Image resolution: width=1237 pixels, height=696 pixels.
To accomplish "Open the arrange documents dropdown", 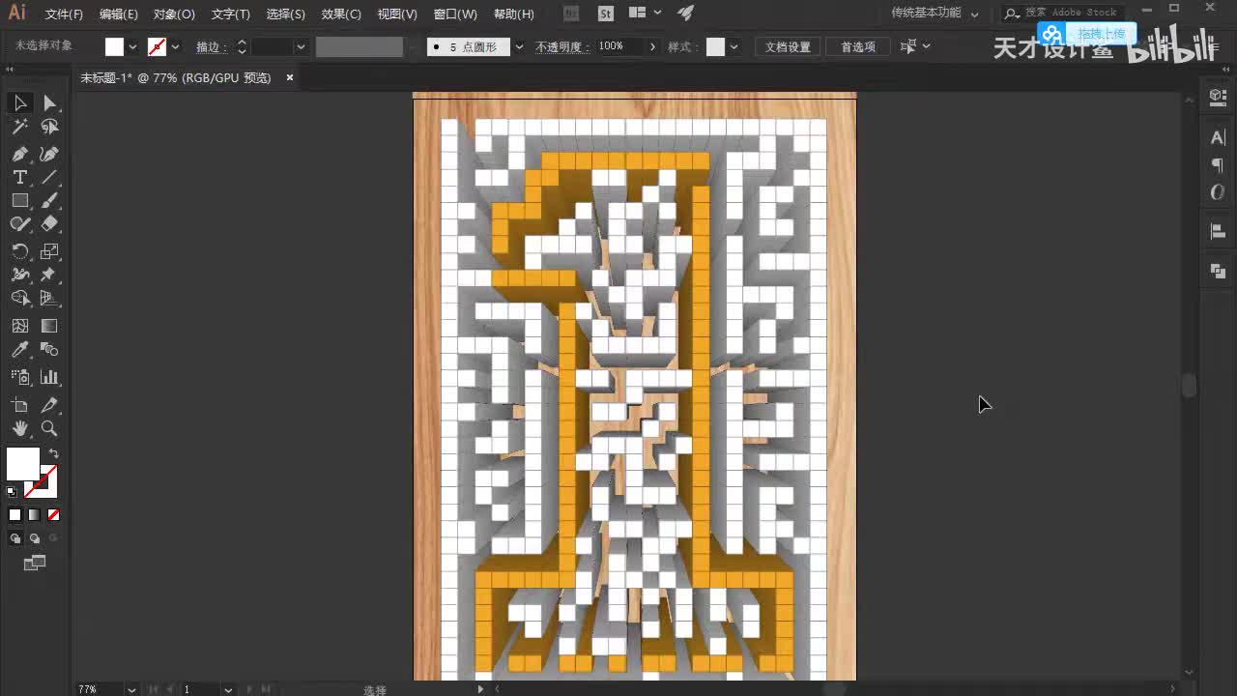I will [x=645, y=14].
